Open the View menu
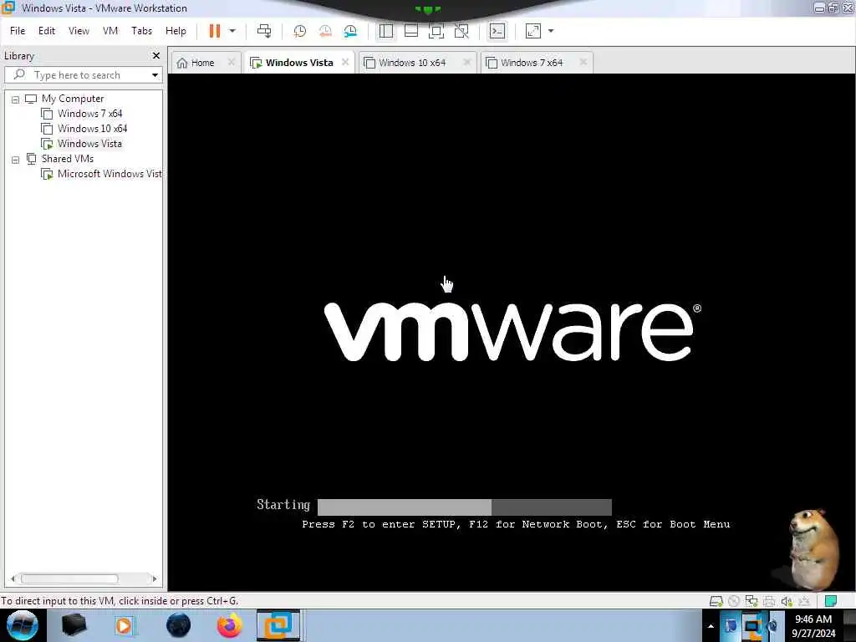 79,31
